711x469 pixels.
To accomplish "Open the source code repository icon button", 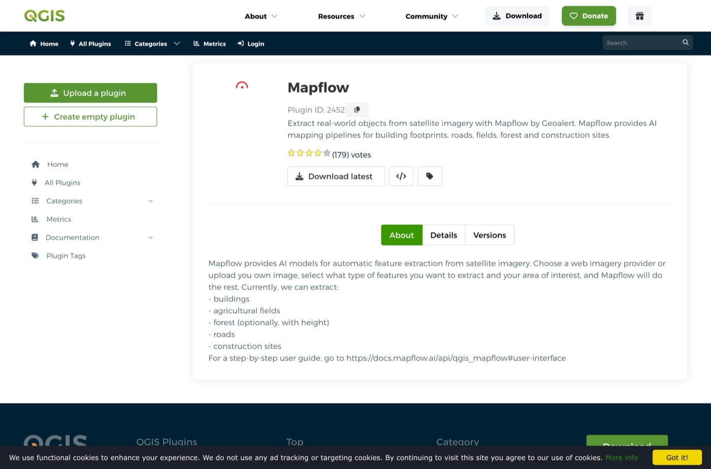I will click(x=401, y=176).
